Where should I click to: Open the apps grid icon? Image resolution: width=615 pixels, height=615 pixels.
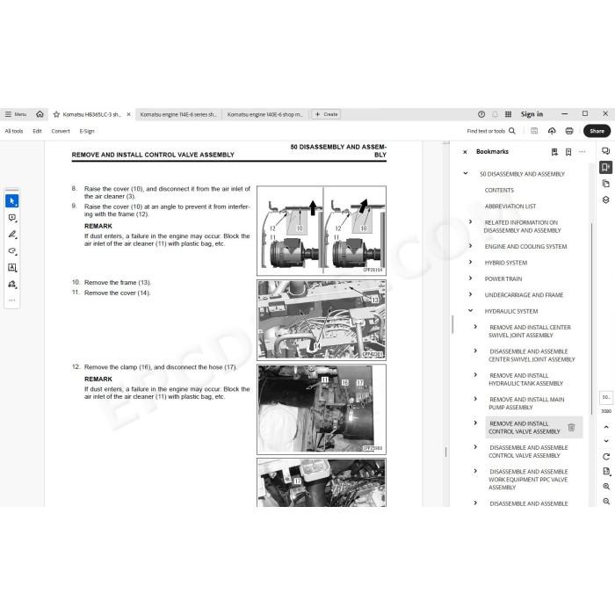tap(508, 114)
